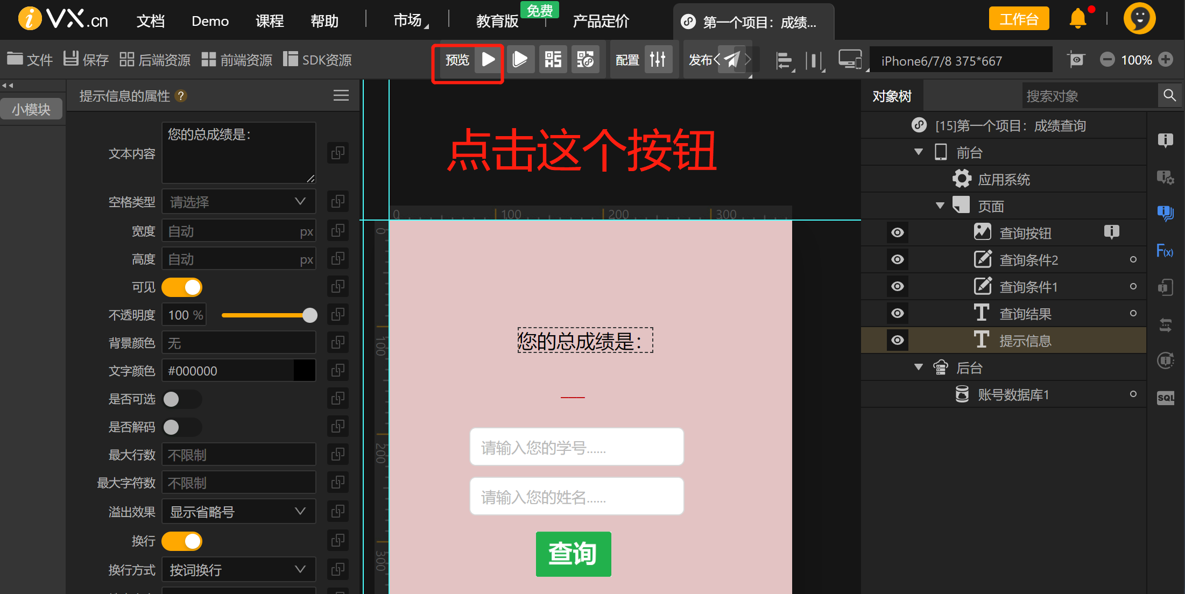1185x594 pixels.
Task: Click the SQL icon in right sidebar
Action: tap(1165, 398)
